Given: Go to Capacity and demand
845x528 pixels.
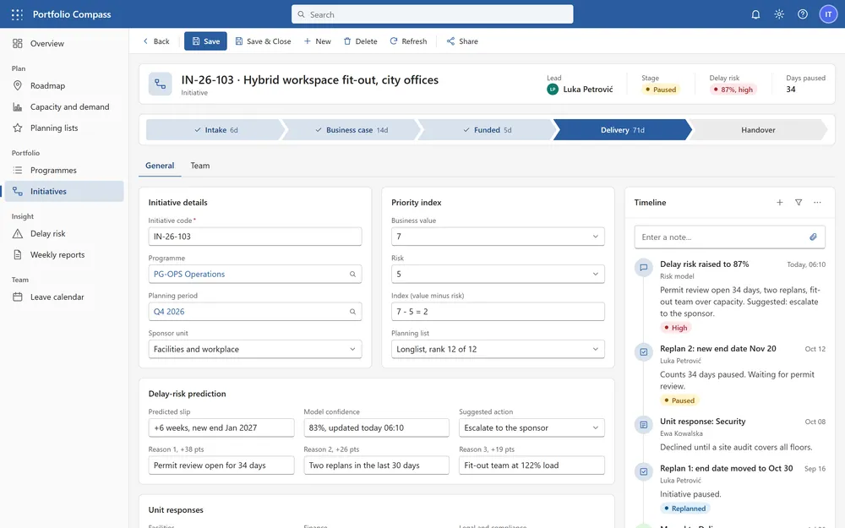Looking at the screenshot, I should 64,106.
